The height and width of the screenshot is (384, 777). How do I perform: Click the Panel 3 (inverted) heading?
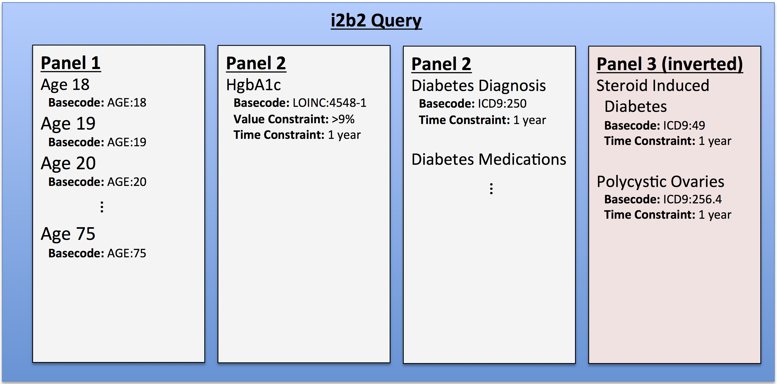pyautogui.click(x=670, y=64)
